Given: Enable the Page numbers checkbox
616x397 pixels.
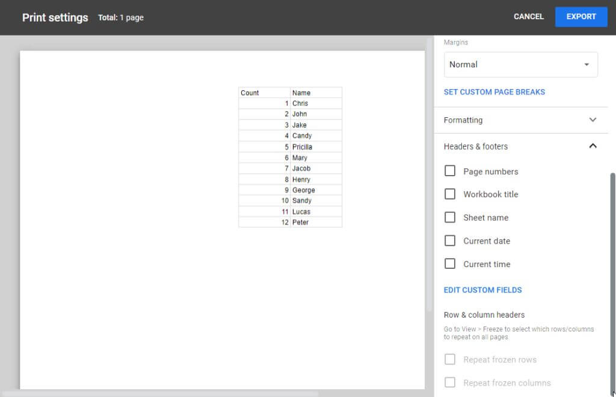Looking at the screenshot, I should [x=450, y=171].
